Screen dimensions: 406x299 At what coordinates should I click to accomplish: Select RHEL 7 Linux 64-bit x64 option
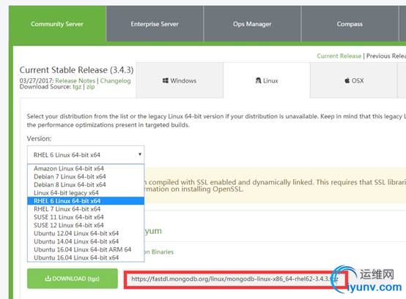click(x=86, y=209)
